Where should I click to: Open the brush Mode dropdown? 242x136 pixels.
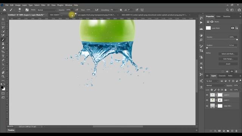(x=47, y=10)
